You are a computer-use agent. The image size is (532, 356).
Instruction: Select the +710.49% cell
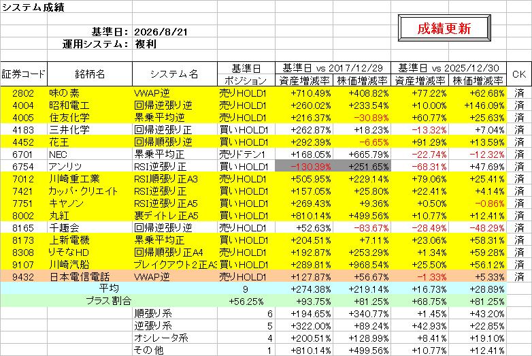pyautogui.click(x=304, y=93)
